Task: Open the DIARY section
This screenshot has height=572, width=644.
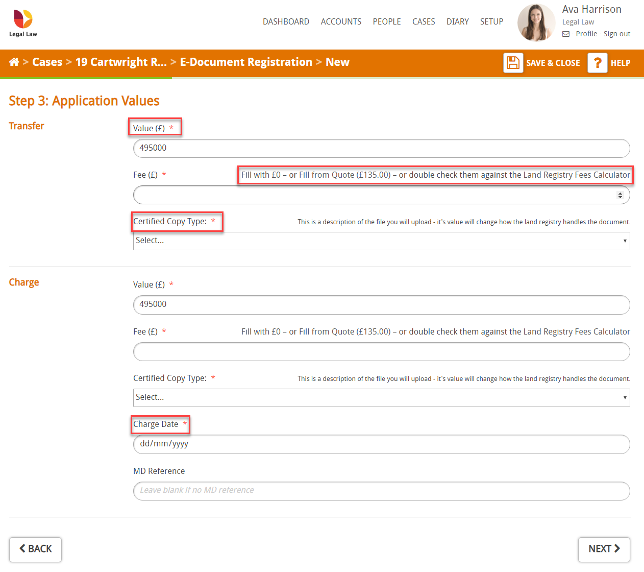Action: click(x=457, y=21)
